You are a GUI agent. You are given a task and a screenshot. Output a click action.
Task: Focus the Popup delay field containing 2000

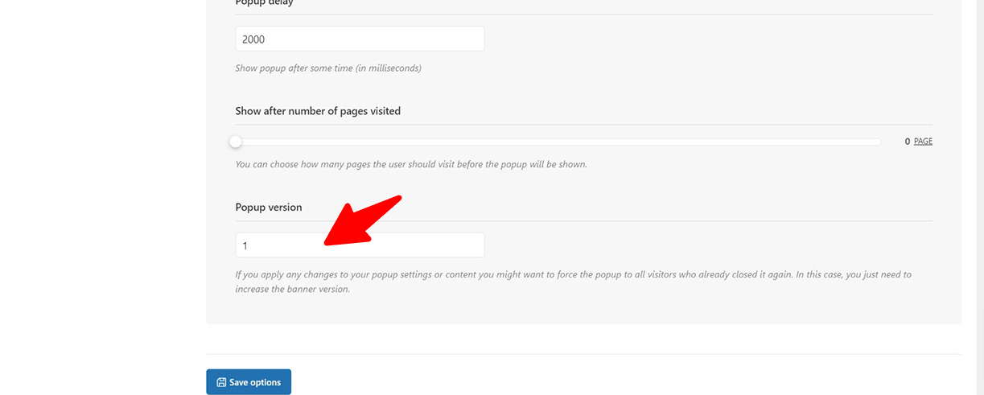pos(360,39)
